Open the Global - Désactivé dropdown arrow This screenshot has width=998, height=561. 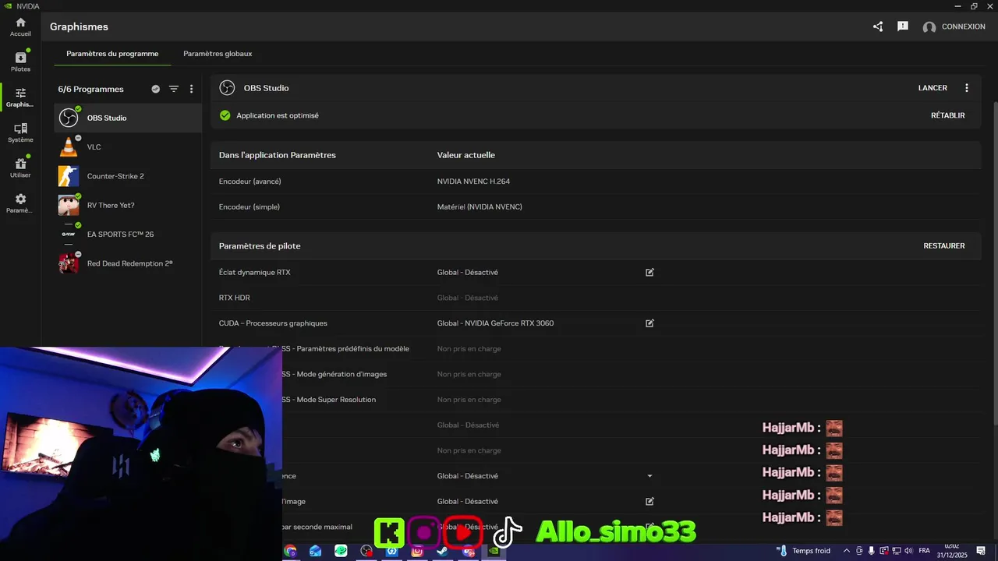tap(649, 475)
